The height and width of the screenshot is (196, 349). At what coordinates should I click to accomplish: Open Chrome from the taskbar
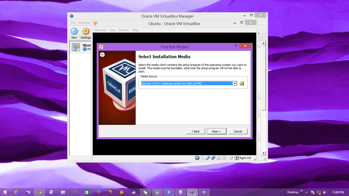(x=40, y=192)
